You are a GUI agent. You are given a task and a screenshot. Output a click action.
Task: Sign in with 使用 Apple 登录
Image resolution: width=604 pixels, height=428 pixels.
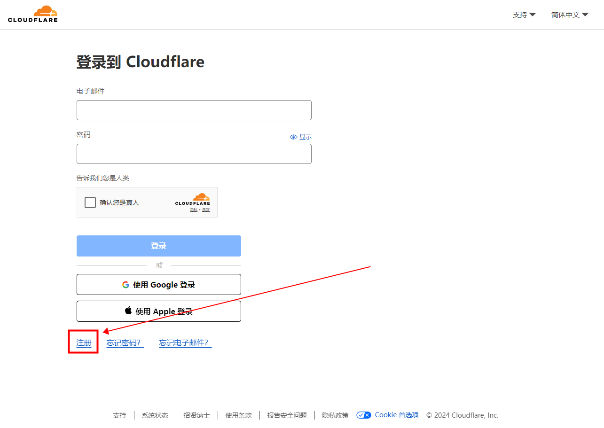[x=159, y=311]
